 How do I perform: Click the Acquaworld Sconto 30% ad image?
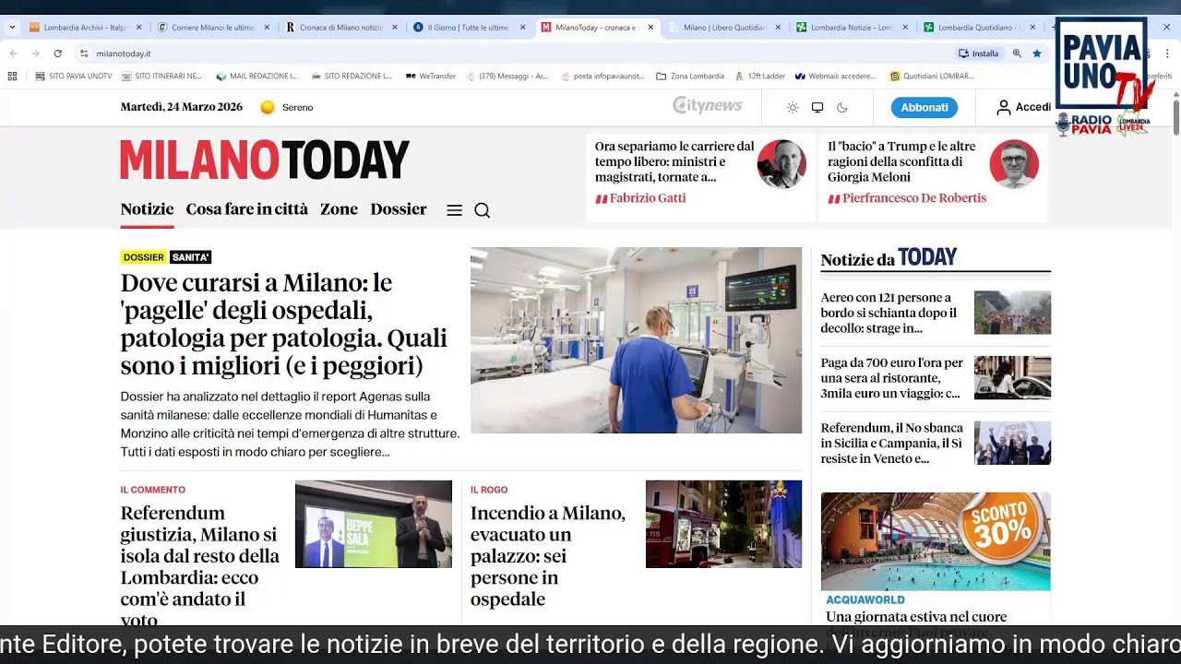(936, 541)
